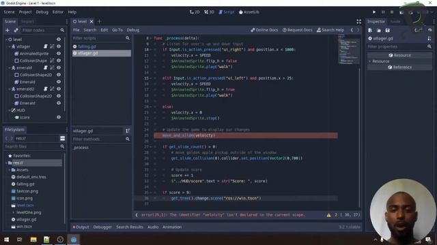Toggle distraction-free fullscreen mode
Viewport: 437px width, 245px height.
tap(358, 22)
